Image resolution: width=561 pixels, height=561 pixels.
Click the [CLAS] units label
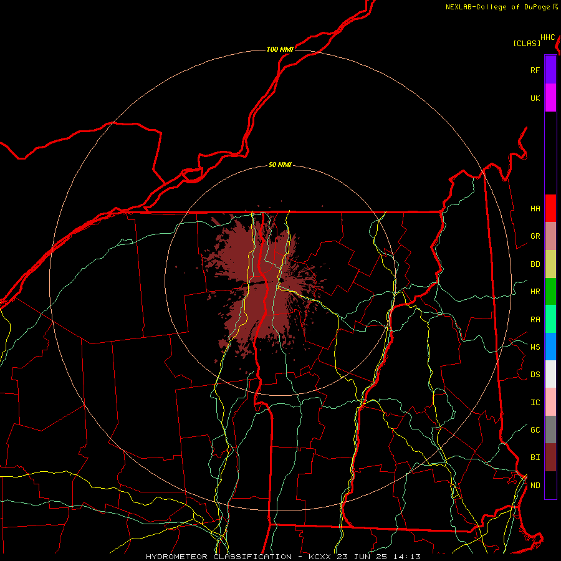click(x=527, y=43)
